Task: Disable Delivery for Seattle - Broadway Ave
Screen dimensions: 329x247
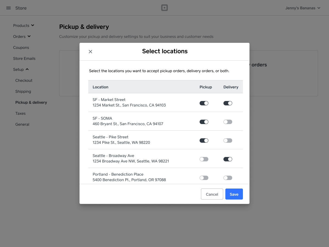Action: 228,159
